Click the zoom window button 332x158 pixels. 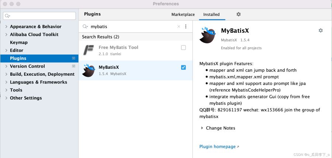[18, 4]
